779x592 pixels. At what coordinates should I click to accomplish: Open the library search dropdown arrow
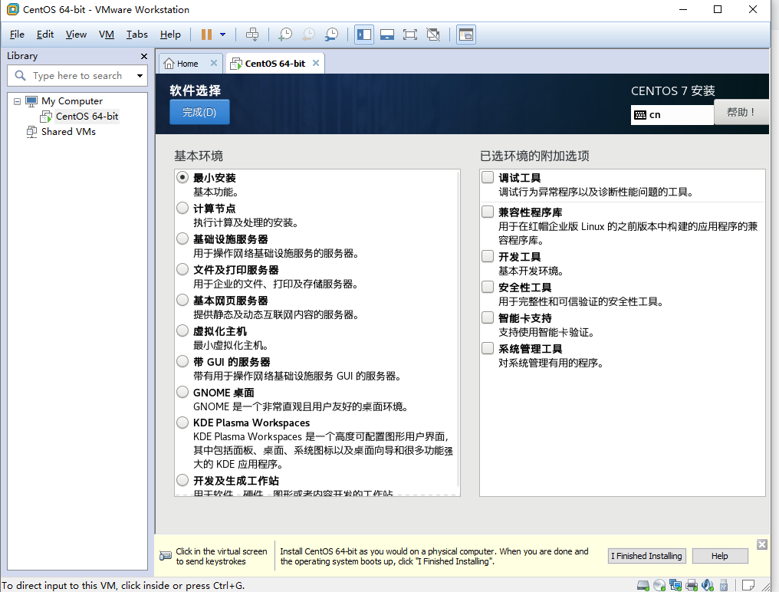140,76
